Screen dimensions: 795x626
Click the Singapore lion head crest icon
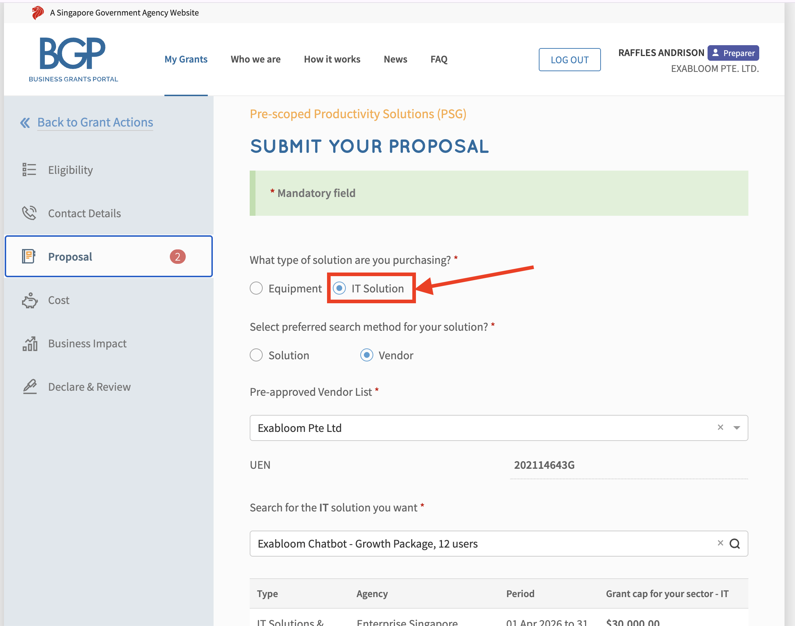[x=37, y=13]
